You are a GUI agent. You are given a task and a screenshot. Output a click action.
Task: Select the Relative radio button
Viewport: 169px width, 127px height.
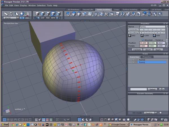[154, 40]
